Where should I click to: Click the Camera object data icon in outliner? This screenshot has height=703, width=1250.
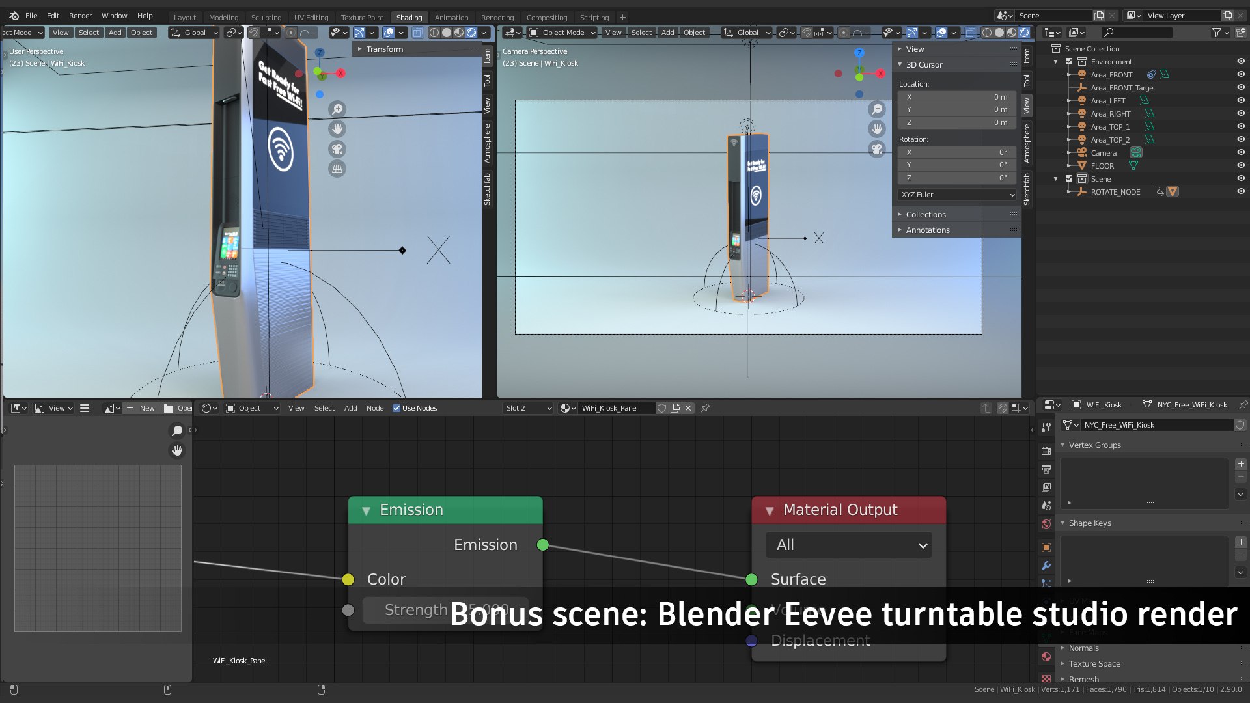pyautogui.click(x=1136, y=153)
